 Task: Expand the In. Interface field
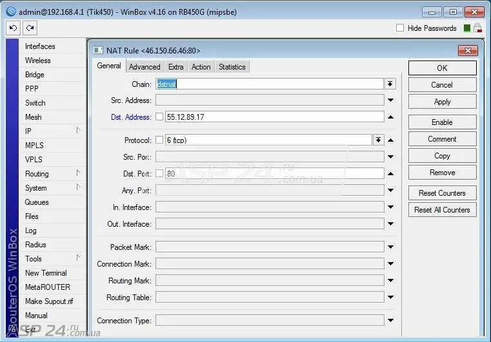390,207
